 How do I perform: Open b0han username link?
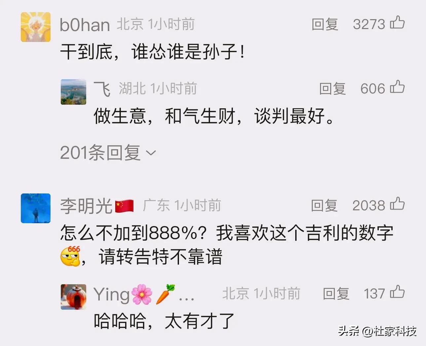(85, 25)
